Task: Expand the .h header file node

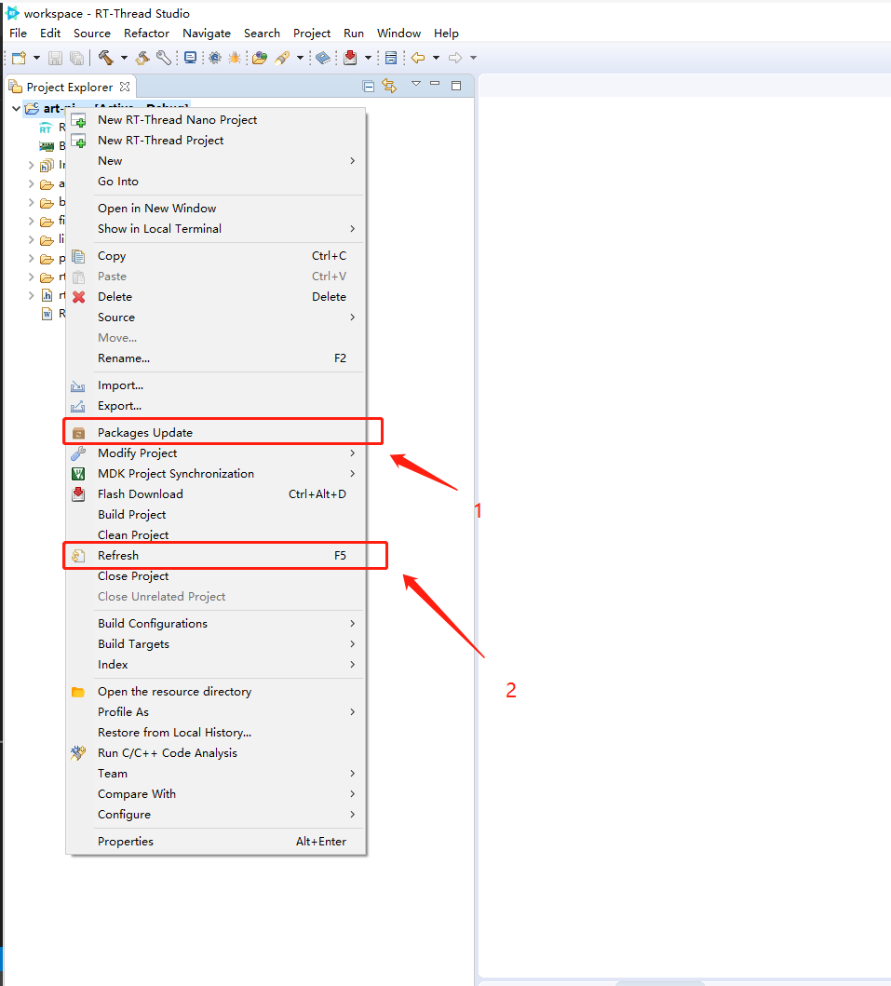Action: pyautogui.click(x=31, y=295)
